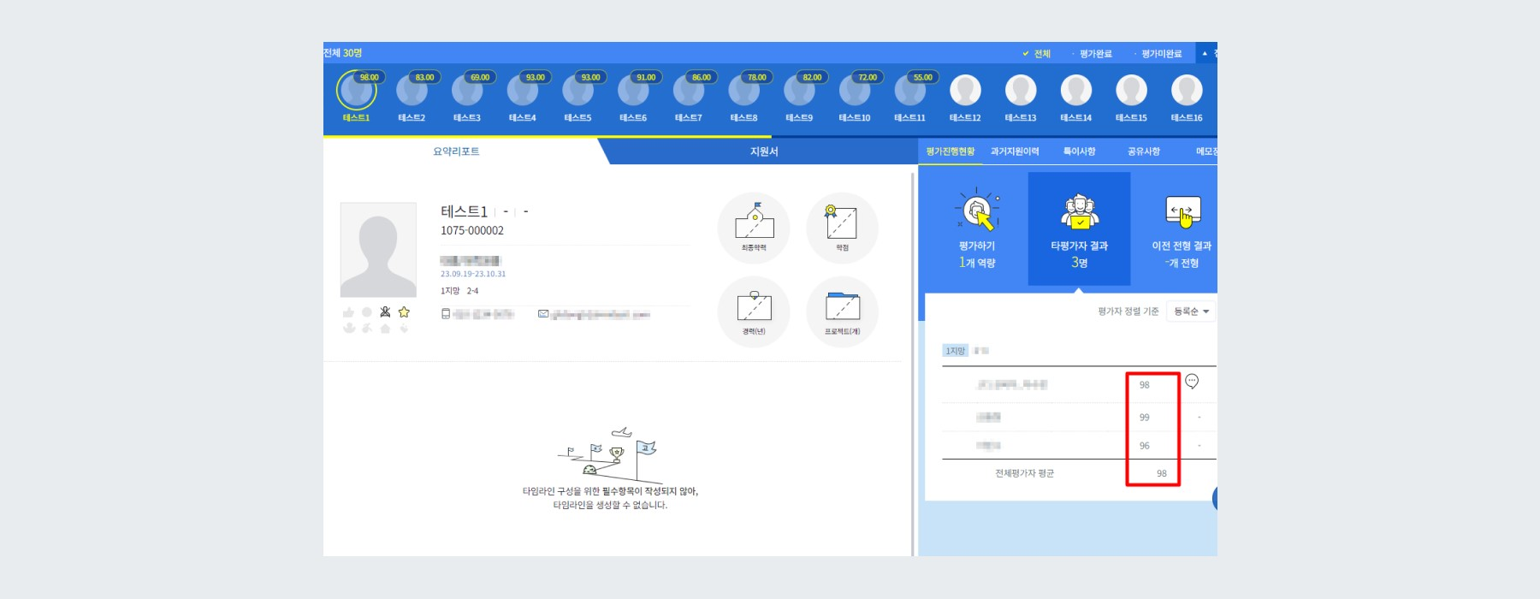Click the 98.00 score badge on 테스트1
Image resolution: width=1540 pixels, height=599 pixels.
[369, 77]
